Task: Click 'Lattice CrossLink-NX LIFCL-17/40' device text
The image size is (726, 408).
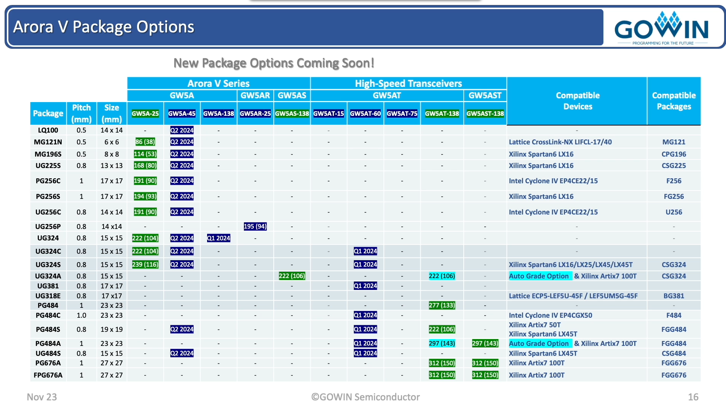Action: (x=560, y=142)
